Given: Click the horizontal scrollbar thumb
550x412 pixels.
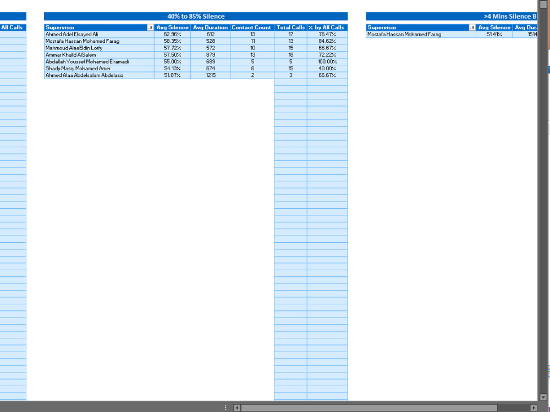Looking at the screenshot, I should 369,408.
